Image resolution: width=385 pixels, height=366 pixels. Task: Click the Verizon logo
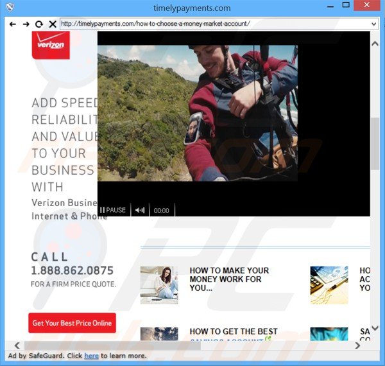point(51,45)
